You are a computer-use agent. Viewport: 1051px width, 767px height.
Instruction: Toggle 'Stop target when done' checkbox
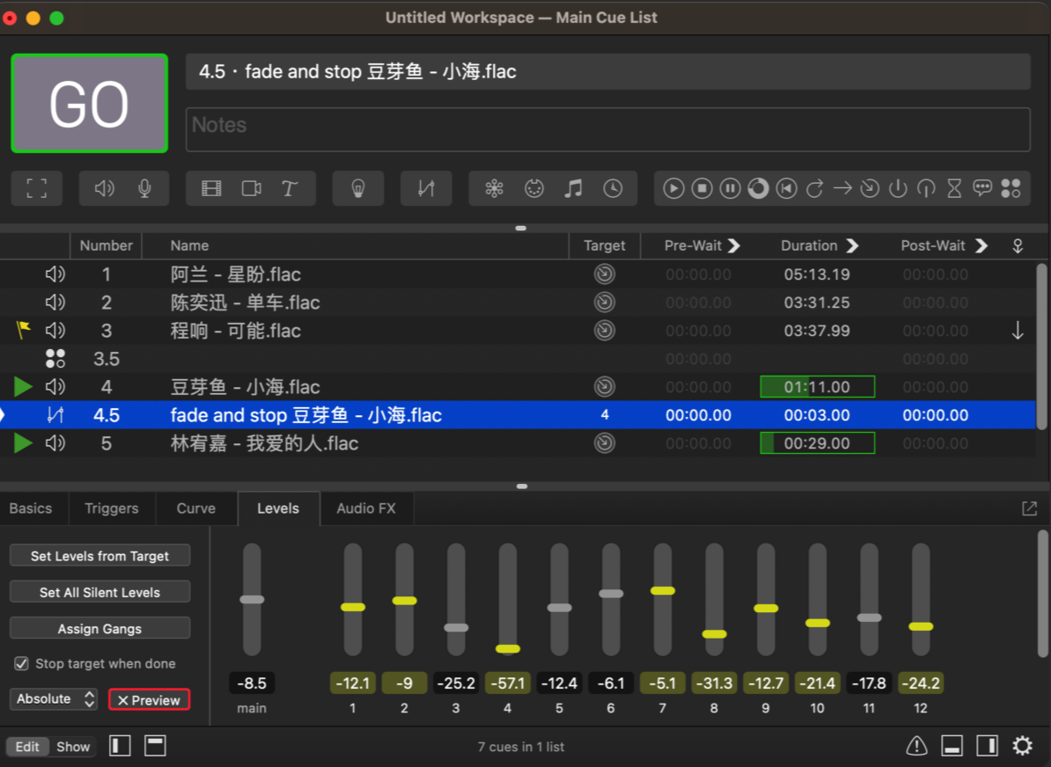[x=21, y=663]
